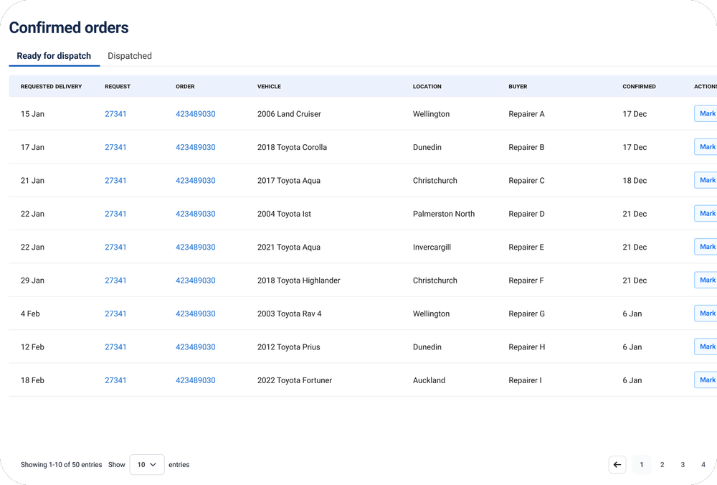The height and width of the screenshot is (485, 717).
Task: Click the '29 Jan' requested delivery cell
Action: pos(32,281)
